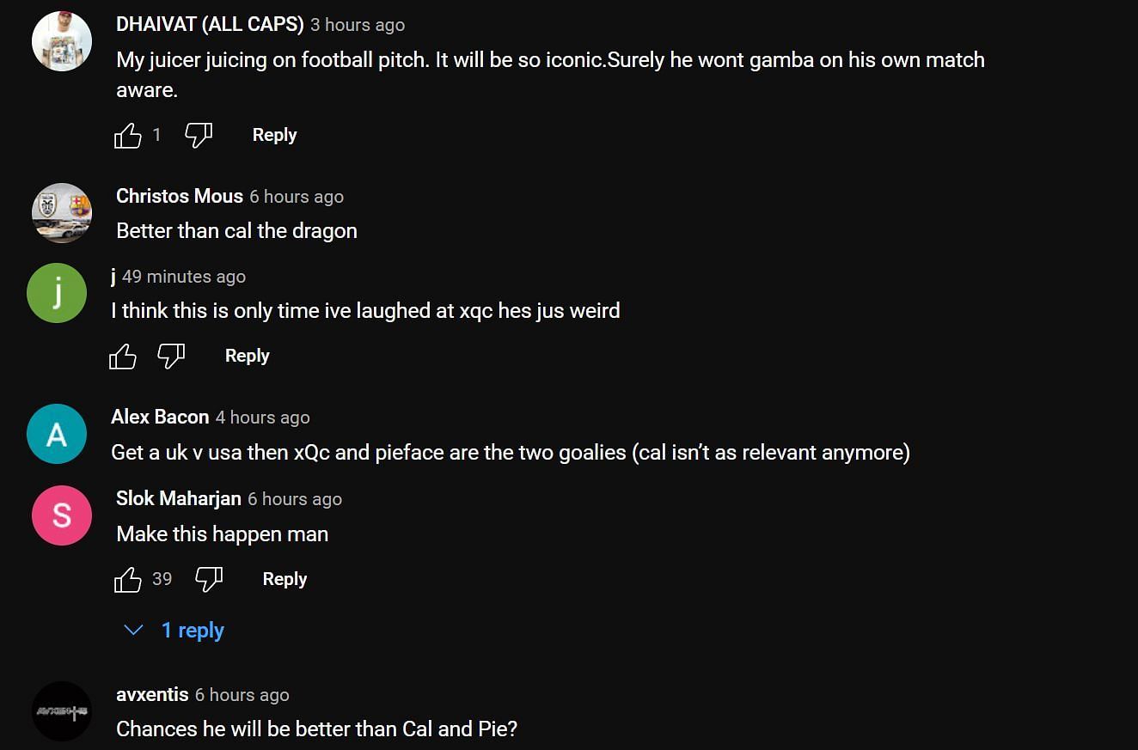Open DHAIVAT's profile picture
Image resolution: width=1138 pixels, height=750 pixels.
click(62, 41)
